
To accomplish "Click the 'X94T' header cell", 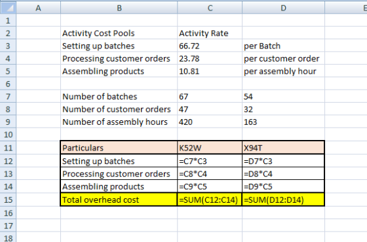I will coord(283,148).
